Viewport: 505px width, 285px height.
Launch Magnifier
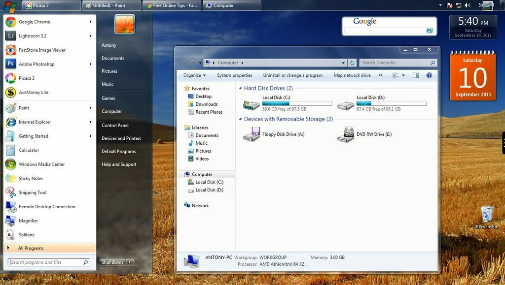[x=50, y=221]
